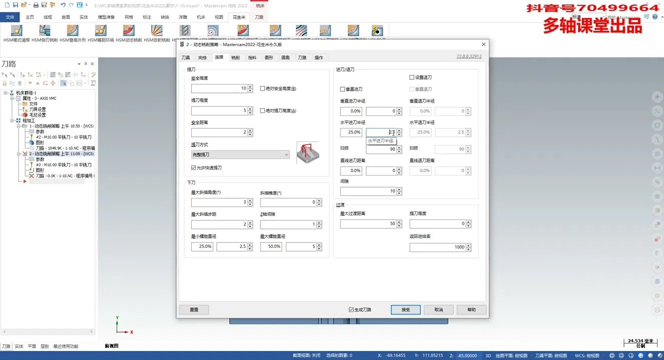Viewport: 664px width, 360px height.
Task: Click the undo arrow in the title bar
Action: click(63, 5)
